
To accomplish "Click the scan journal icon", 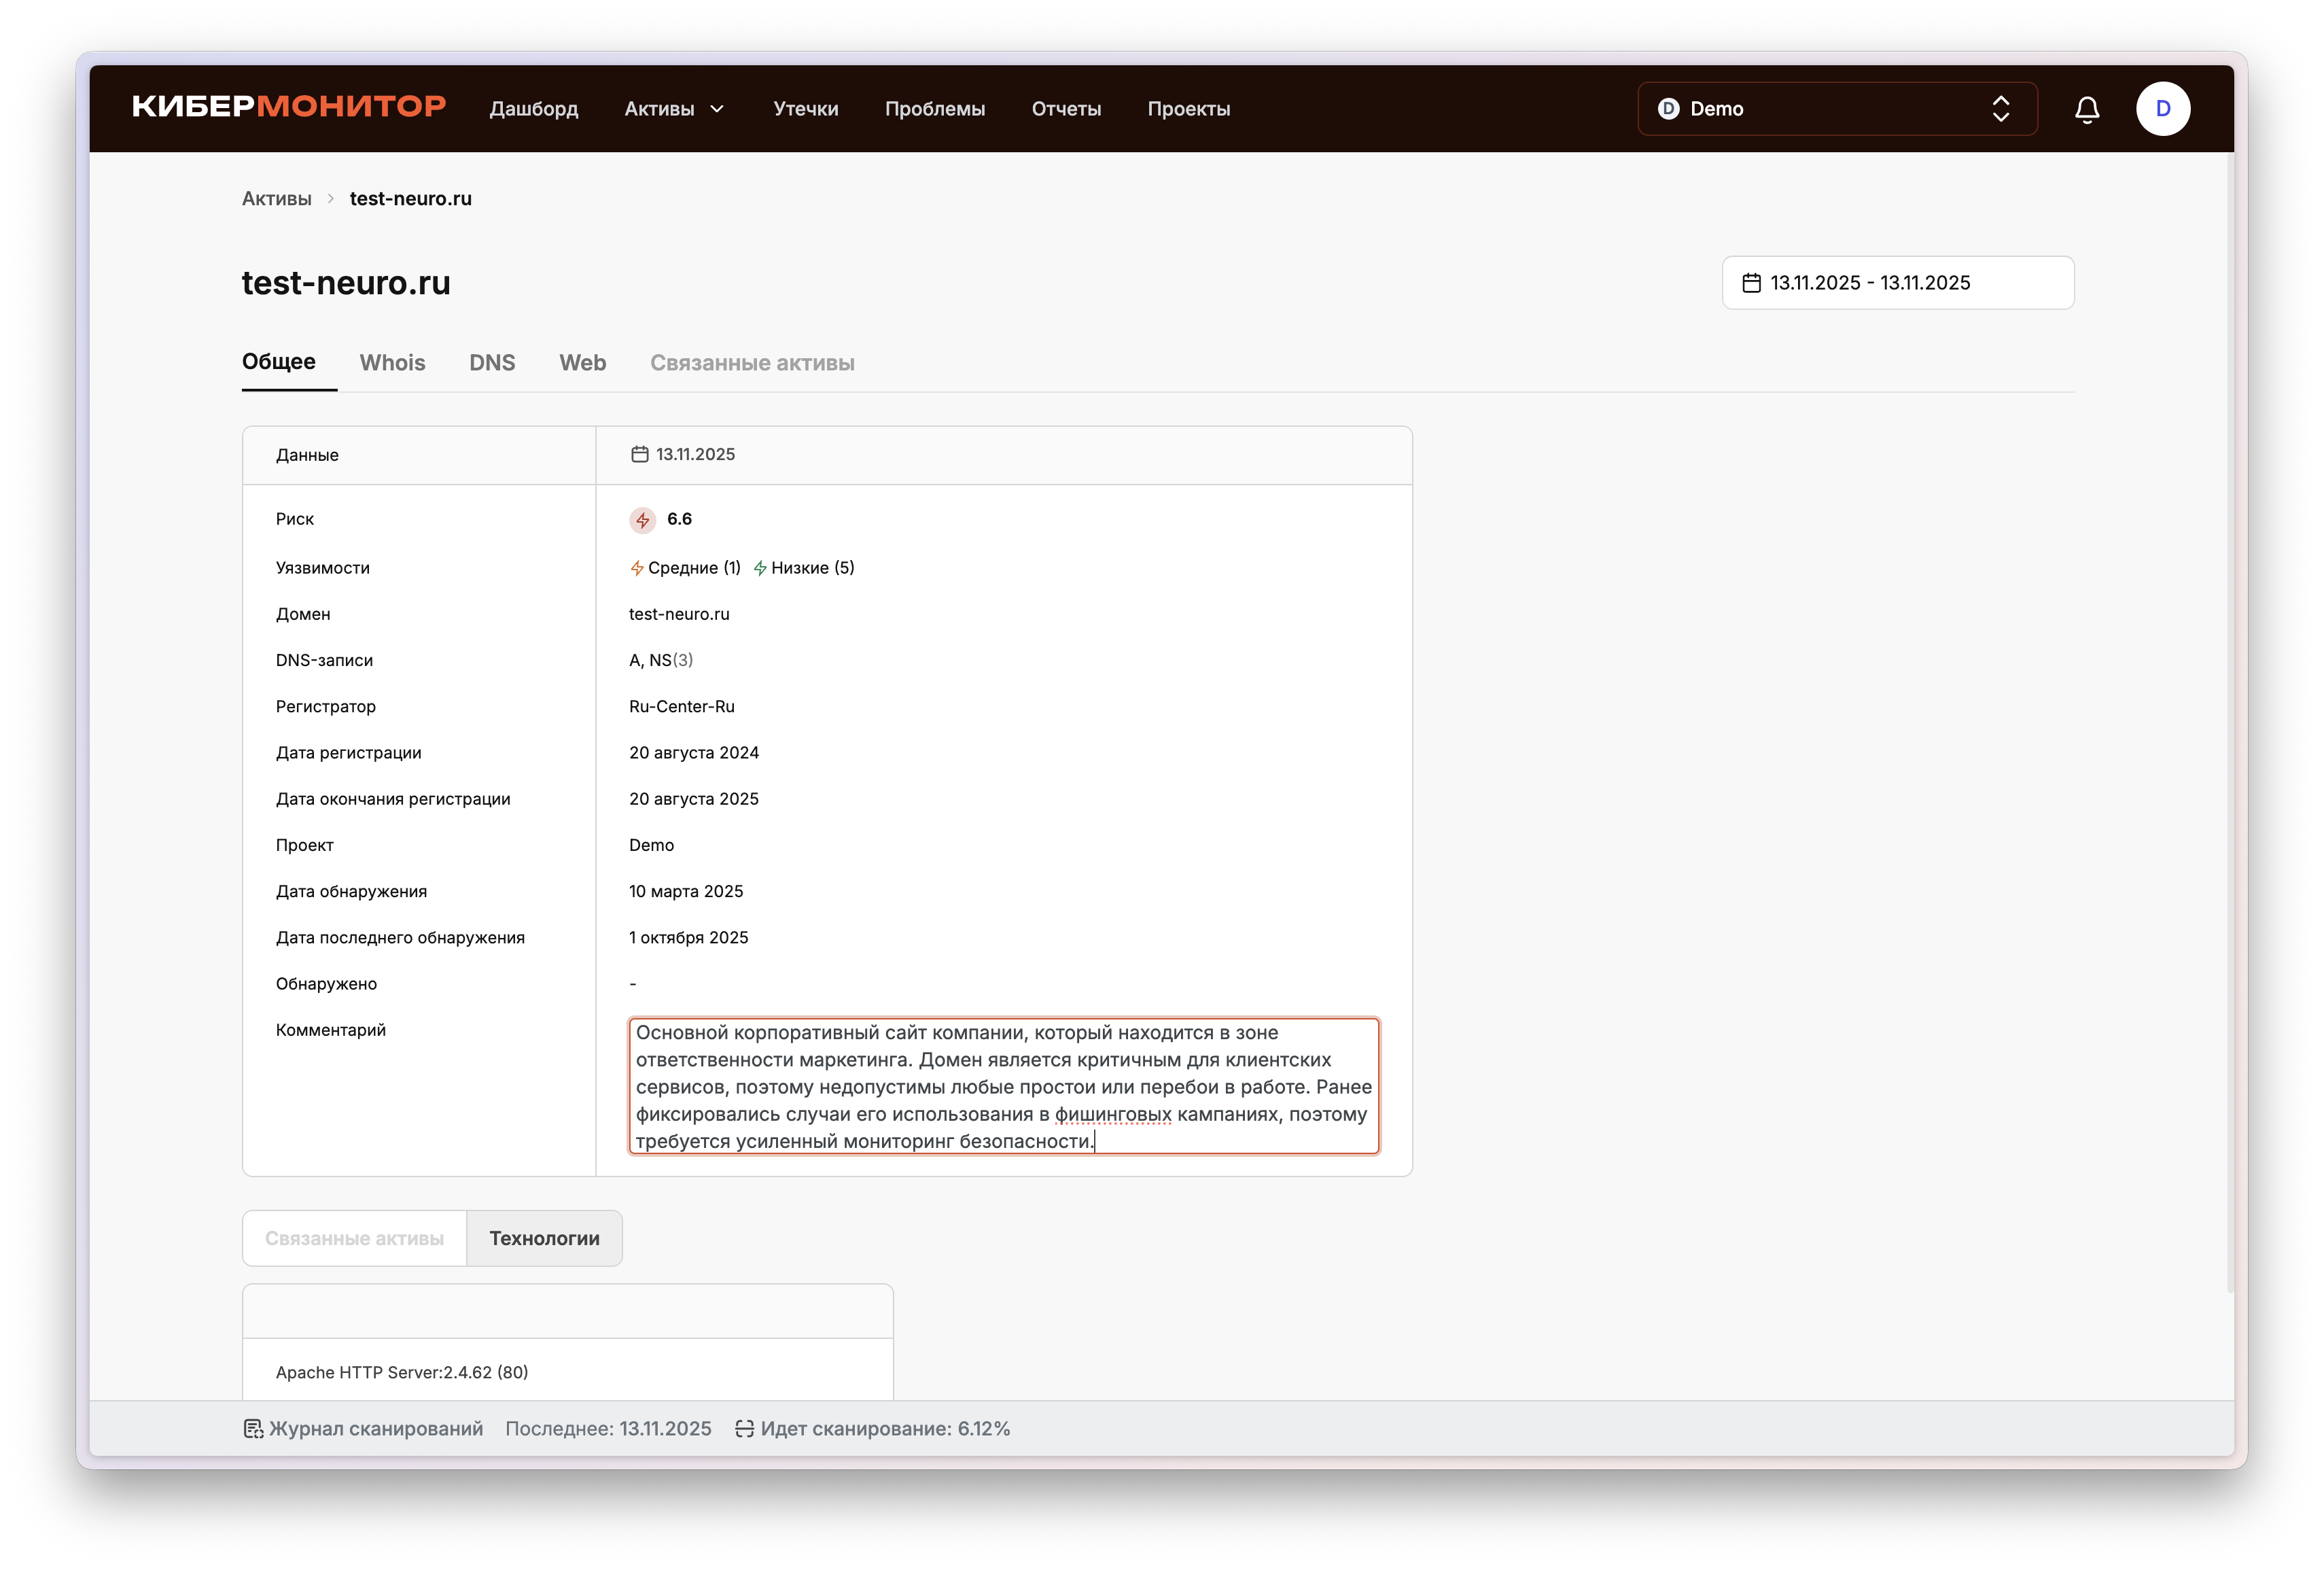I will [x=253, y=1428].
